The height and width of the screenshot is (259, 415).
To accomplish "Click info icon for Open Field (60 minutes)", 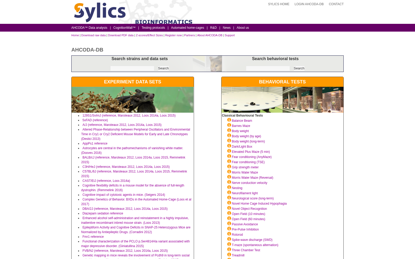I will pos(229,218).
